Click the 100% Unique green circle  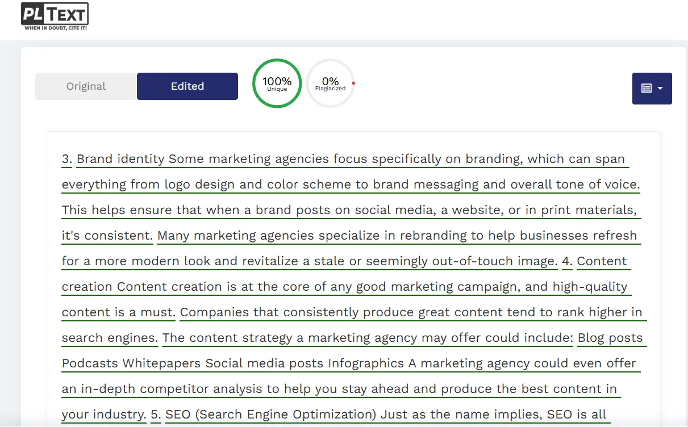click(277, 83)
